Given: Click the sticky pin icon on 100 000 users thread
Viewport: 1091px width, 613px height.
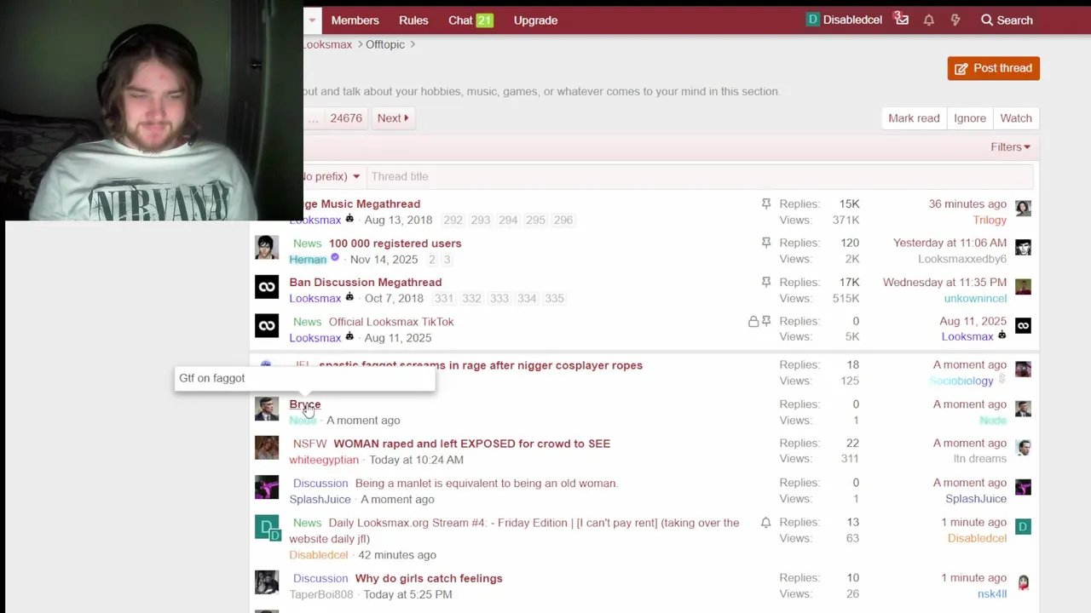Looking at the screenshot, I should 766,243.
